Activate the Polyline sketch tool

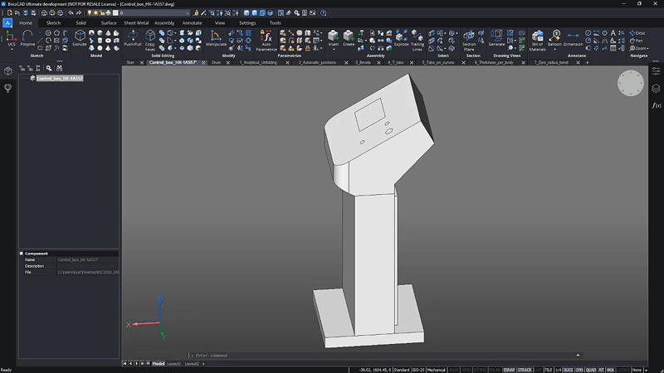coord(27,37)
